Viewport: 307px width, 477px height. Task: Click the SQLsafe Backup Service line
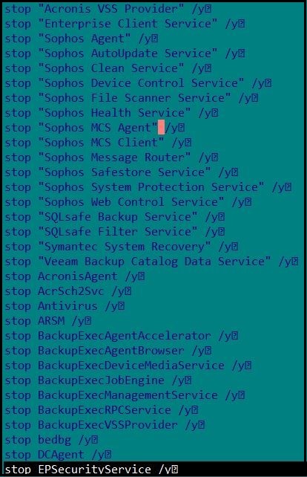click(115, 217)
